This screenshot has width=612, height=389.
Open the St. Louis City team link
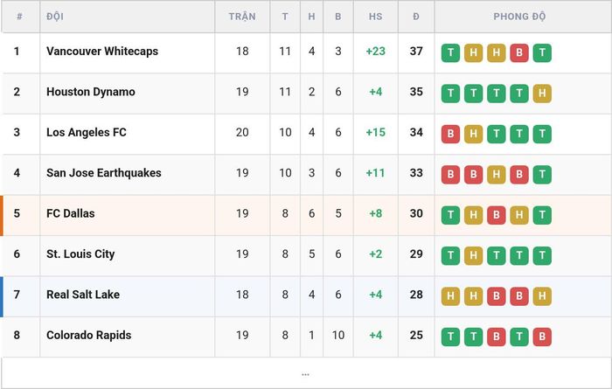(x=80, y=254)
